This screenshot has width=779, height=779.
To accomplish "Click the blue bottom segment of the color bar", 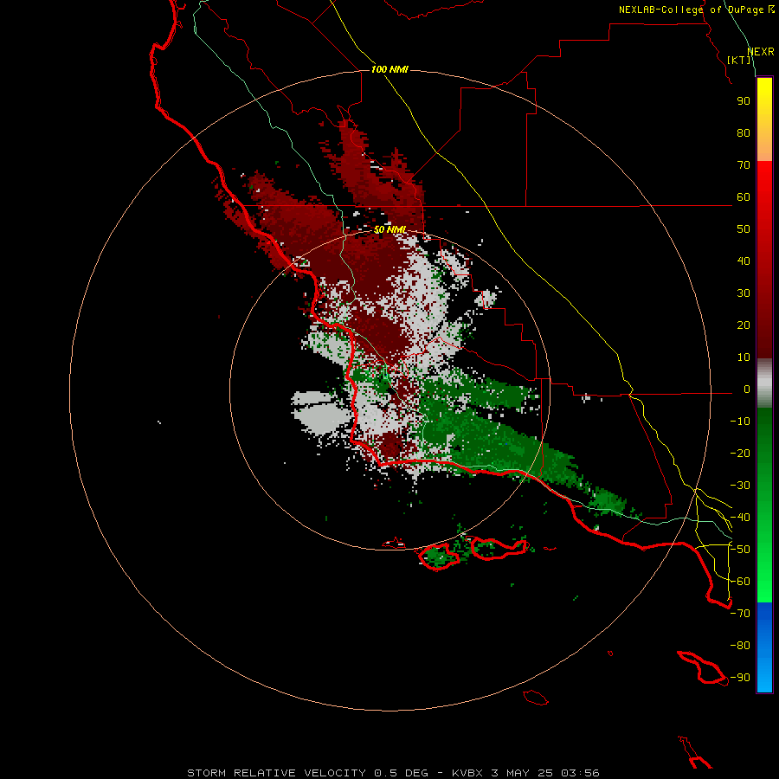I will [x=764, y=647].
